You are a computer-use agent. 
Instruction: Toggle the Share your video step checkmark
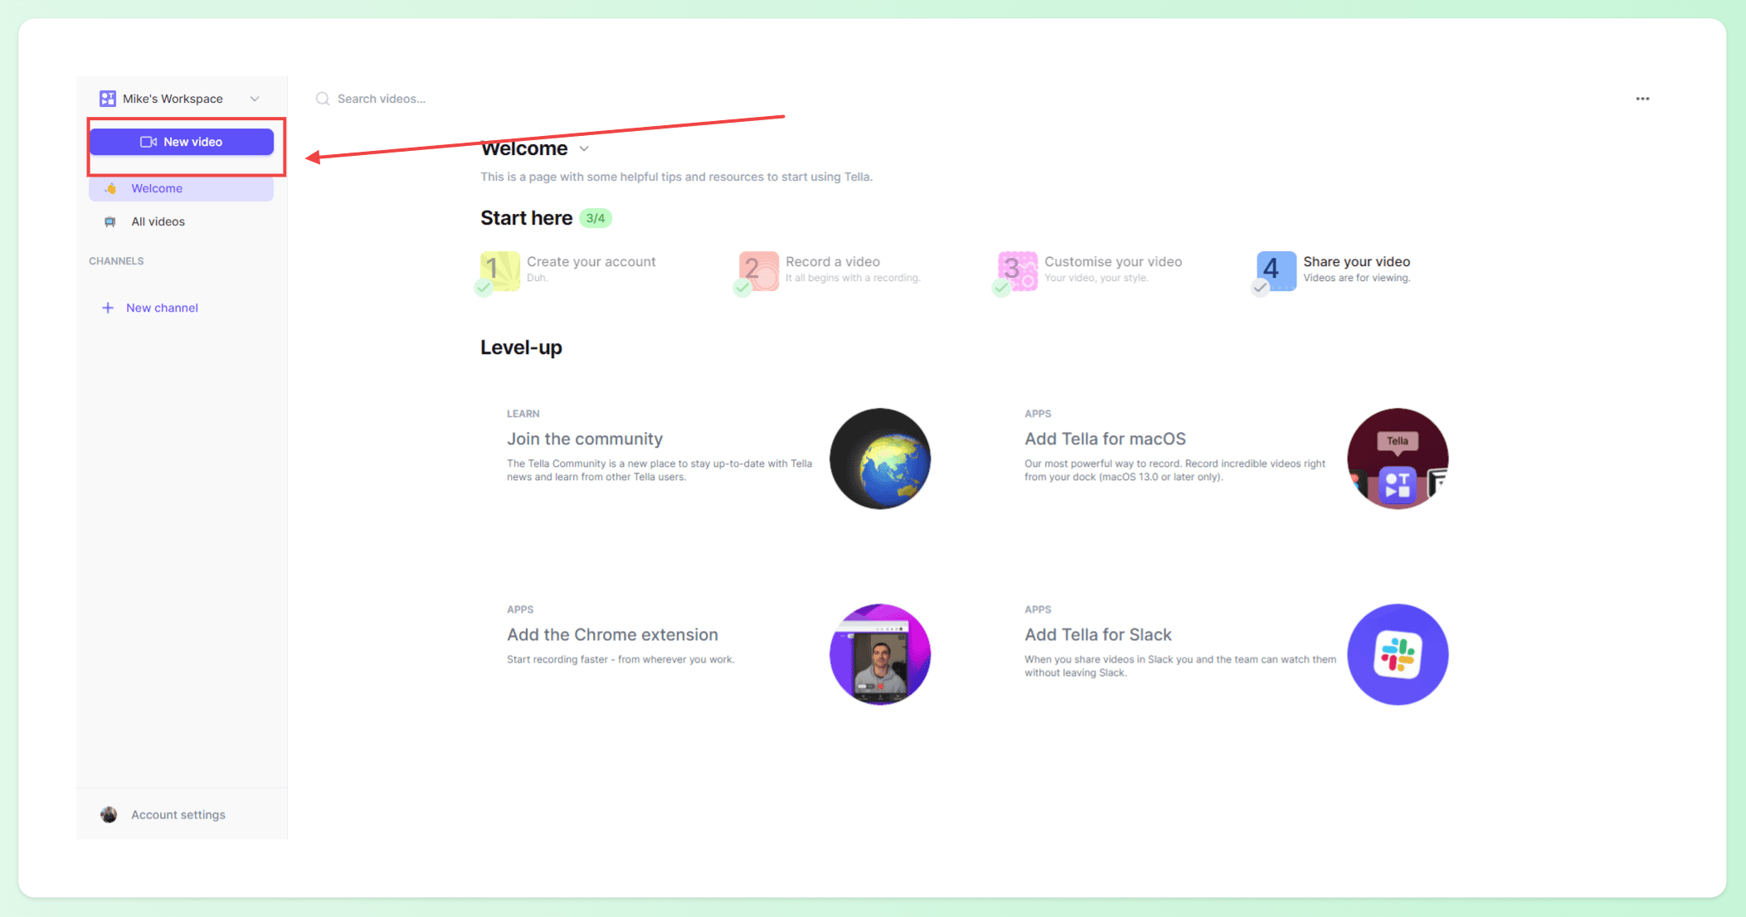(1260, 288)
